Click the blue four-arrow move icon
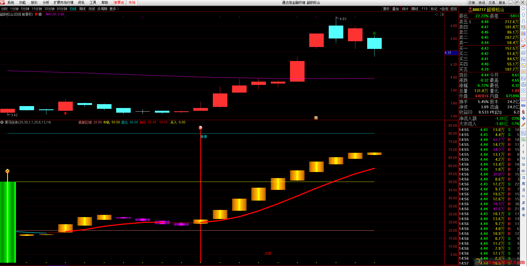Viewport: 527px width, 266px height. pyautogui.click(x=523, y=118)
